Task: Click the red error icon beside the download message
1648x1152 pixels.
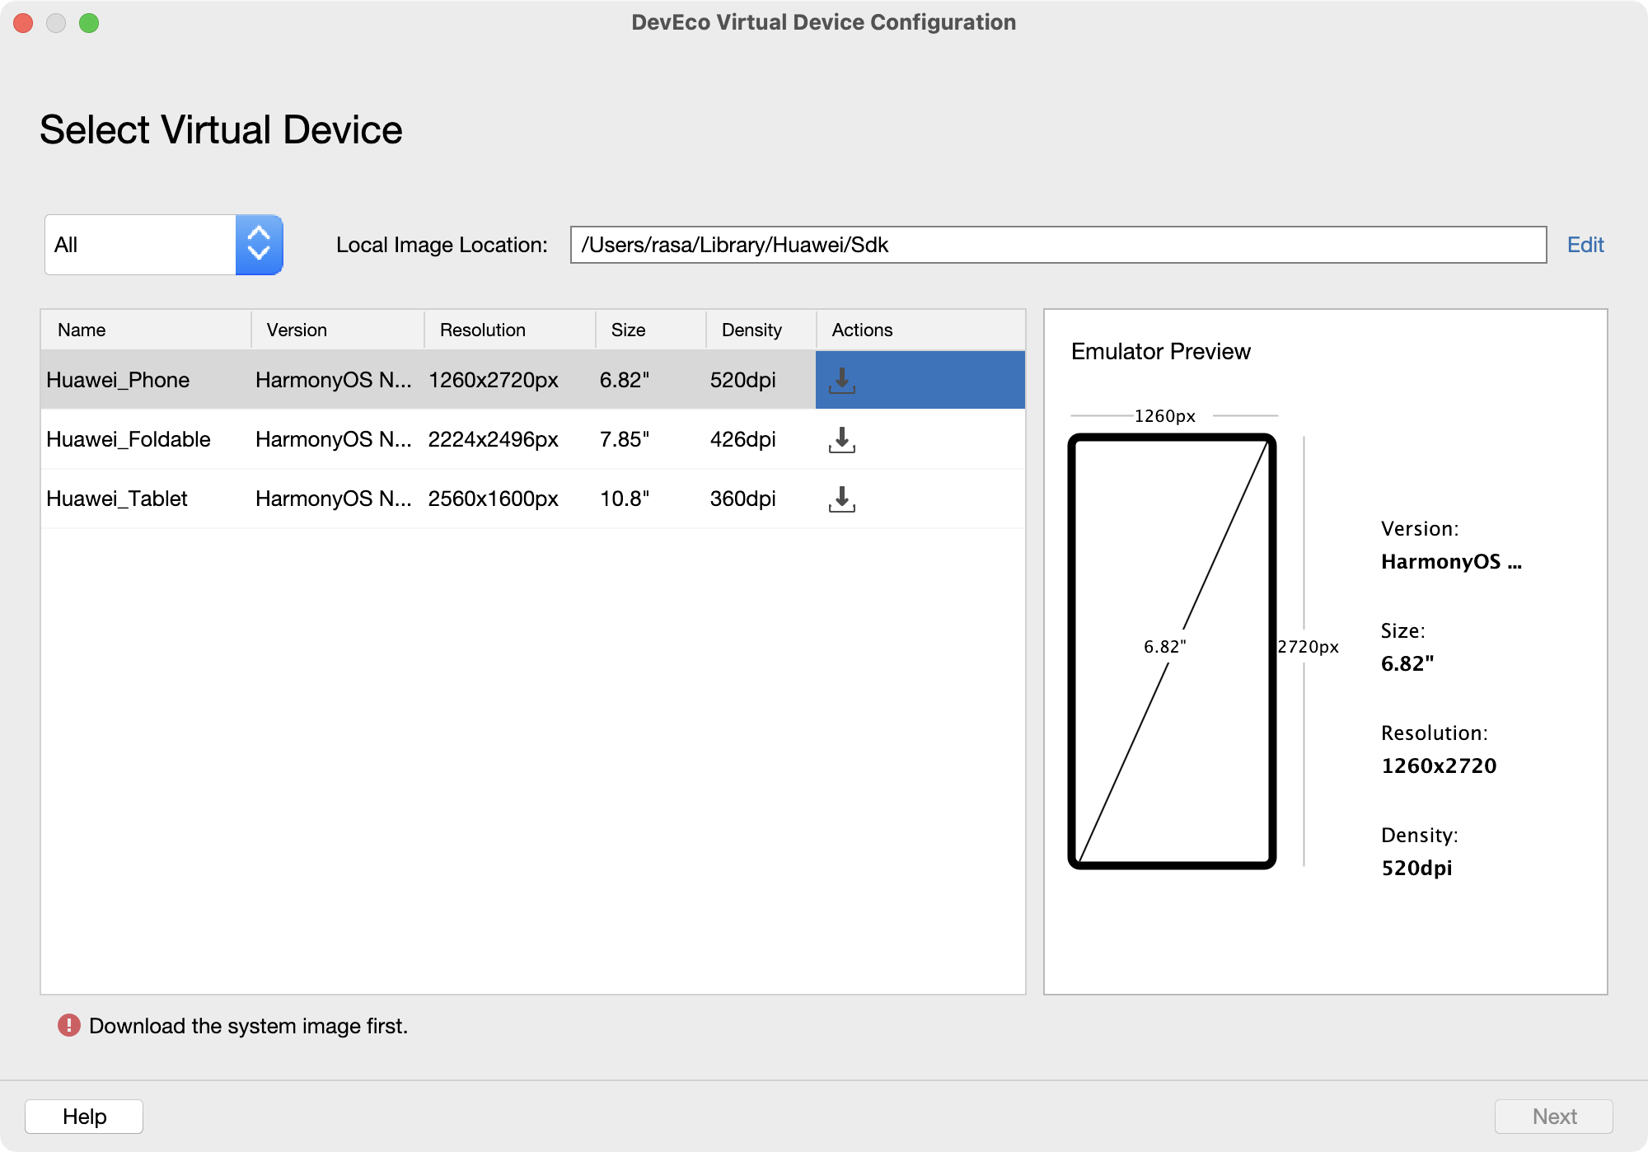Action: point(68,1025)
